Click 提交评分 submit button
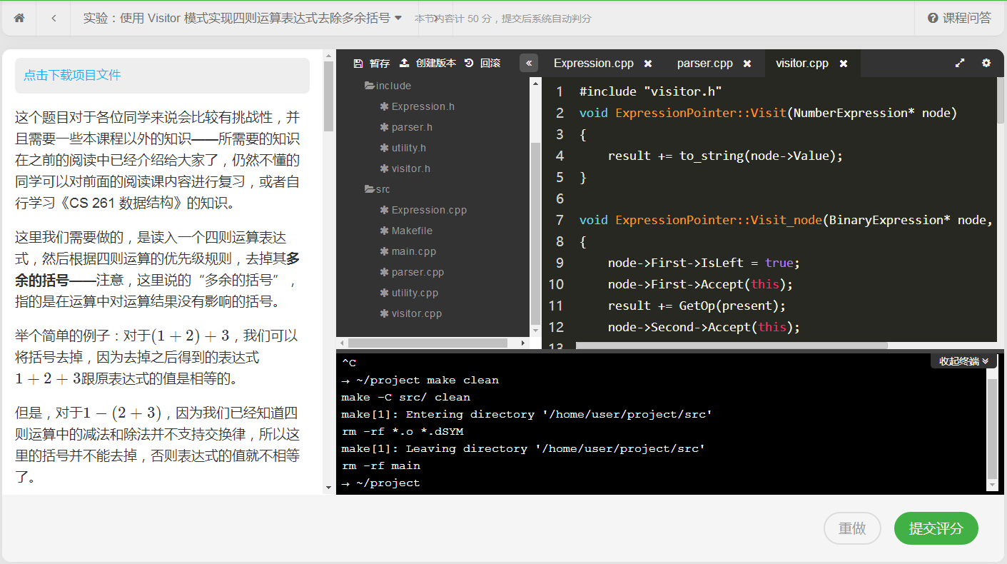 click(x=936, y=528)
